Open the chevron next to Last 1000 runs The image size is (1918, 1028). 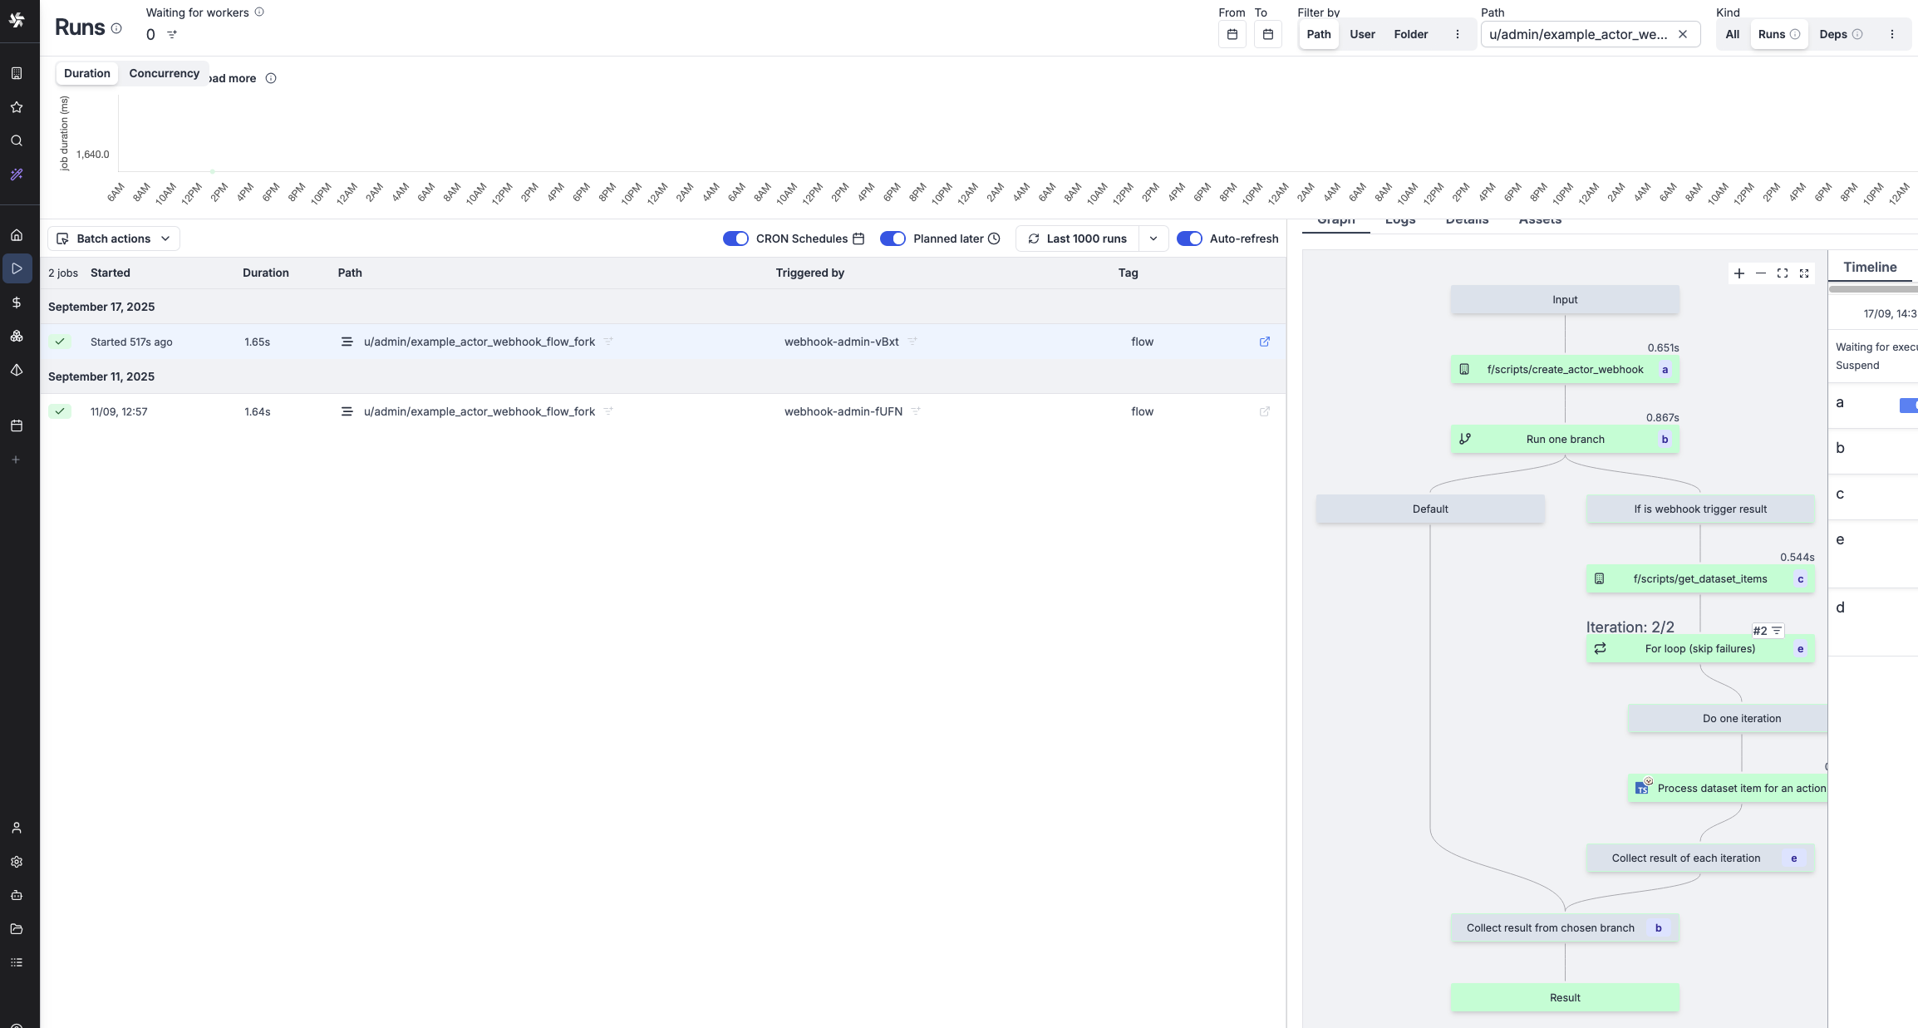(1153, 239)
